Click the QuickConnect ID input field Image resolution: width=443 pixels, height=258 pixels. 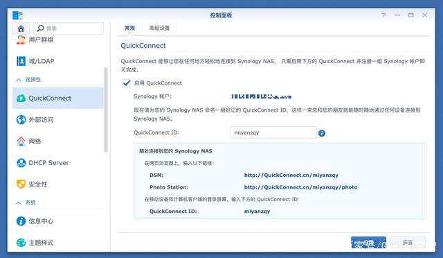click(273, 132)
